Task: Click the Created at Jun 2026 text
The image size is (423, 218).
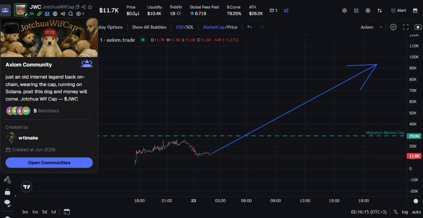Action: tap(33, 150)
